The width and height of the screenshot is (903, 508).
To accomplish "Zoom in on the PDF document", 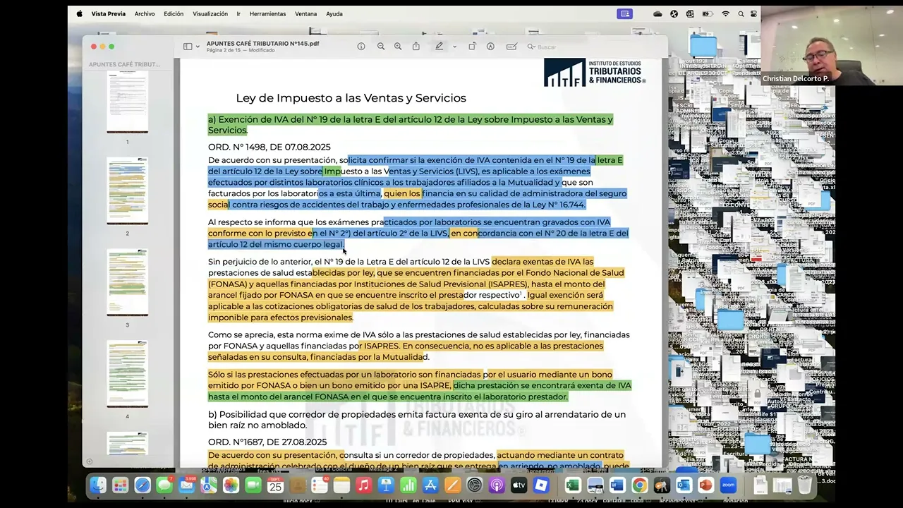I will tap(399, 46).
